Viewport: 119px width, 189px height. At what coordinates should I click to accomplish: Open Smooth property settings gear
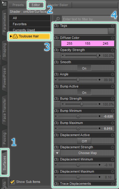[113, 62]
